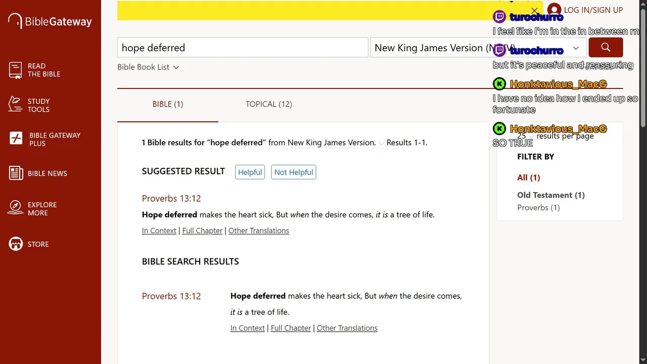Click the user avatar icon beside Log In
Viewport: 647px width, 364px height.
[554, 10]
